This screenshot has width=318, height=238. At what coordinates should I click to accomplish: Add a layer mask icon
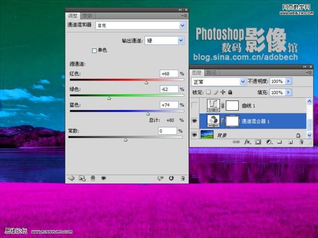(x=258, y=142)
